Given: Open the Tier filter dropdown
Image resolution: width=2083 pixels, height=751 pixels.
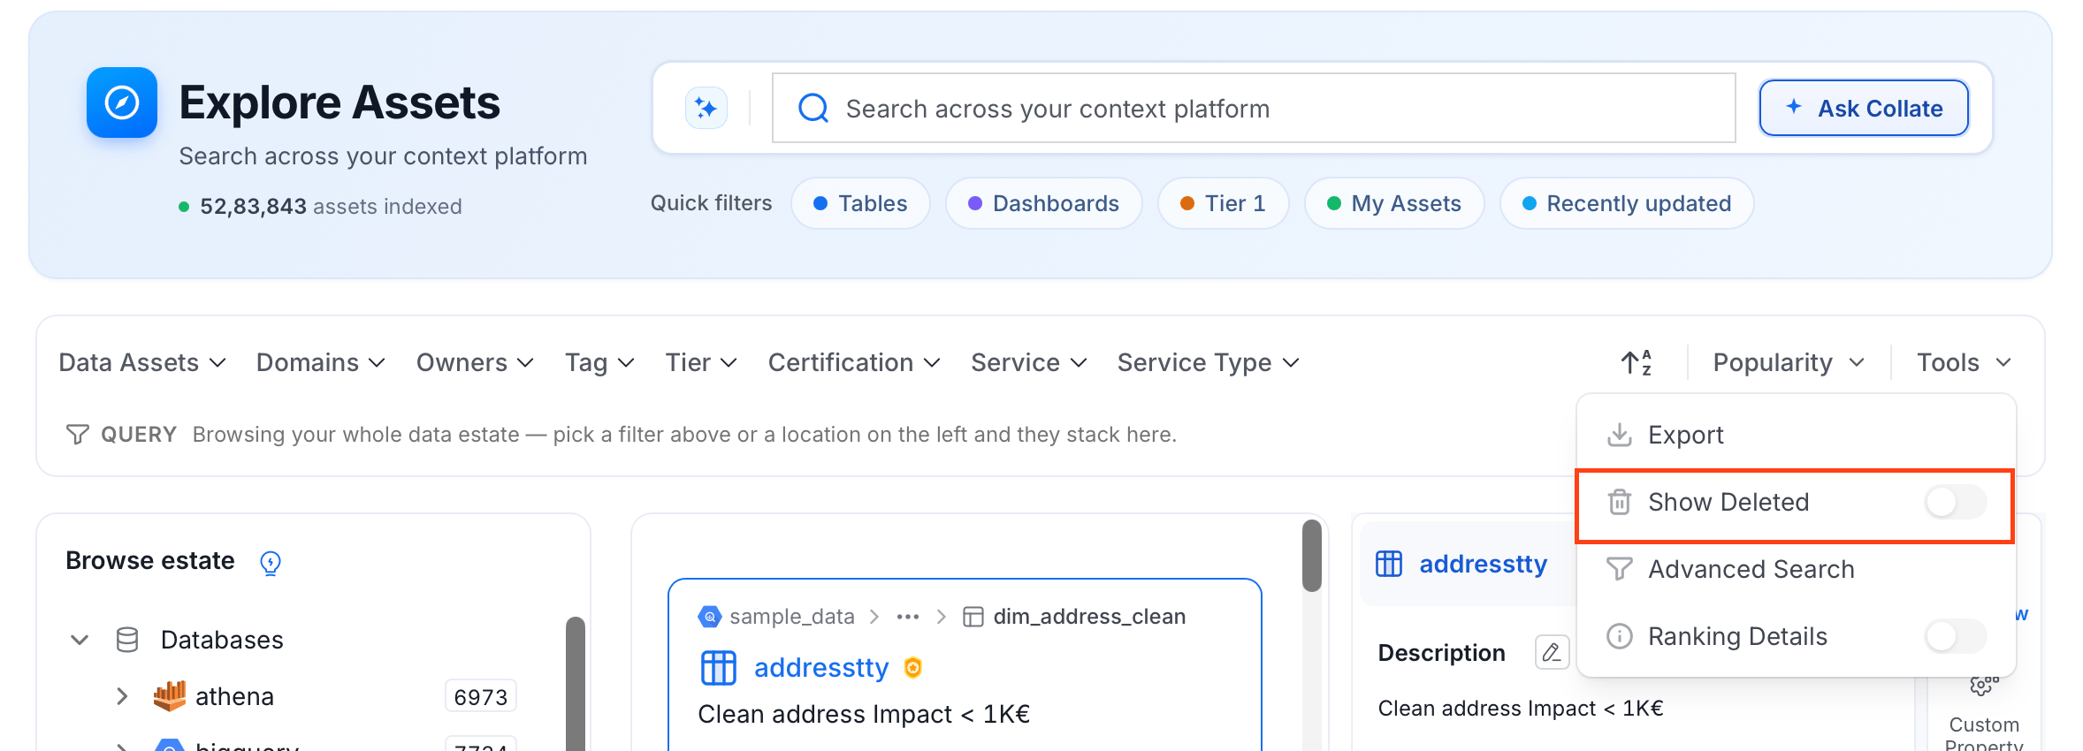Looking at the screenshot, I should coord(701,362).
